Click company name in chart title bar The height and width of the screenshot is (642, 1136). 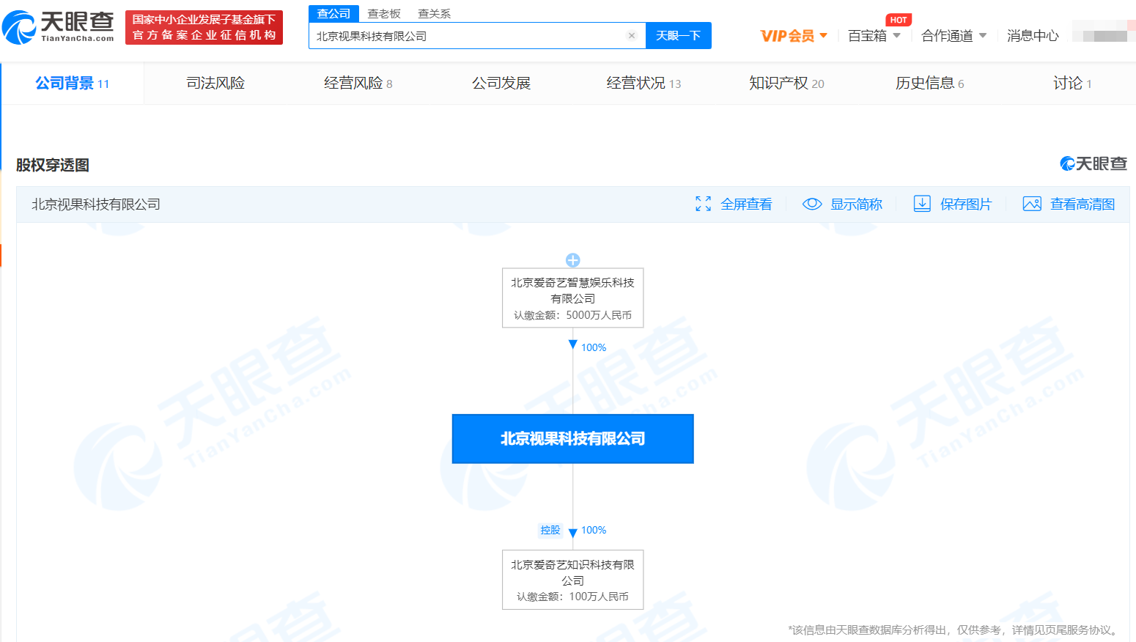tap(96, 204)
